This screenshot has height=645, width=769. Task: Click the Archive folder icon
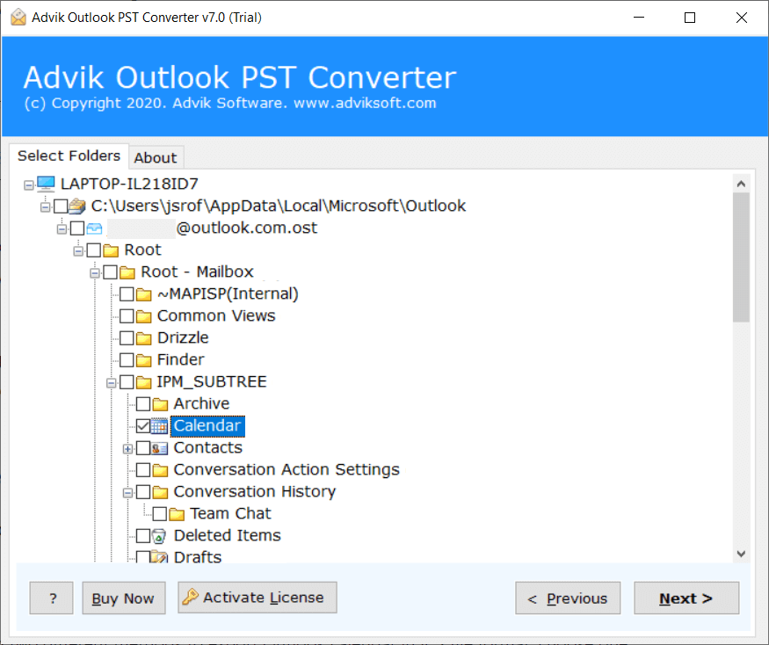pyautogui.click(x=159, y=404)
